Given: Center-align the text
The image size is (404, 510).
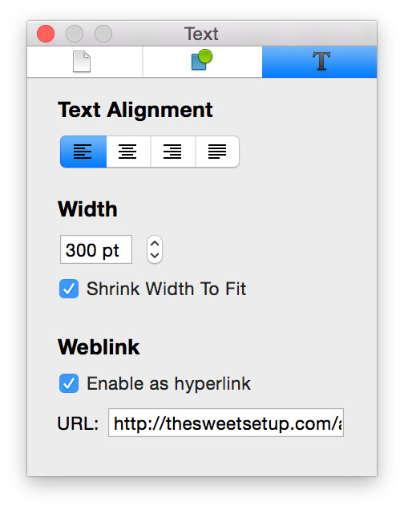Looking at the screenshot, I should [128, 152].
